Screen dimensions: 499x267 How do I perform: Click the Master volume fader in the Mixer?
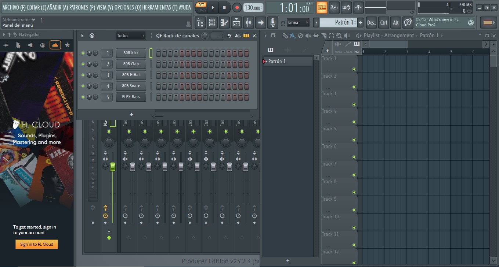click(113, 167)
